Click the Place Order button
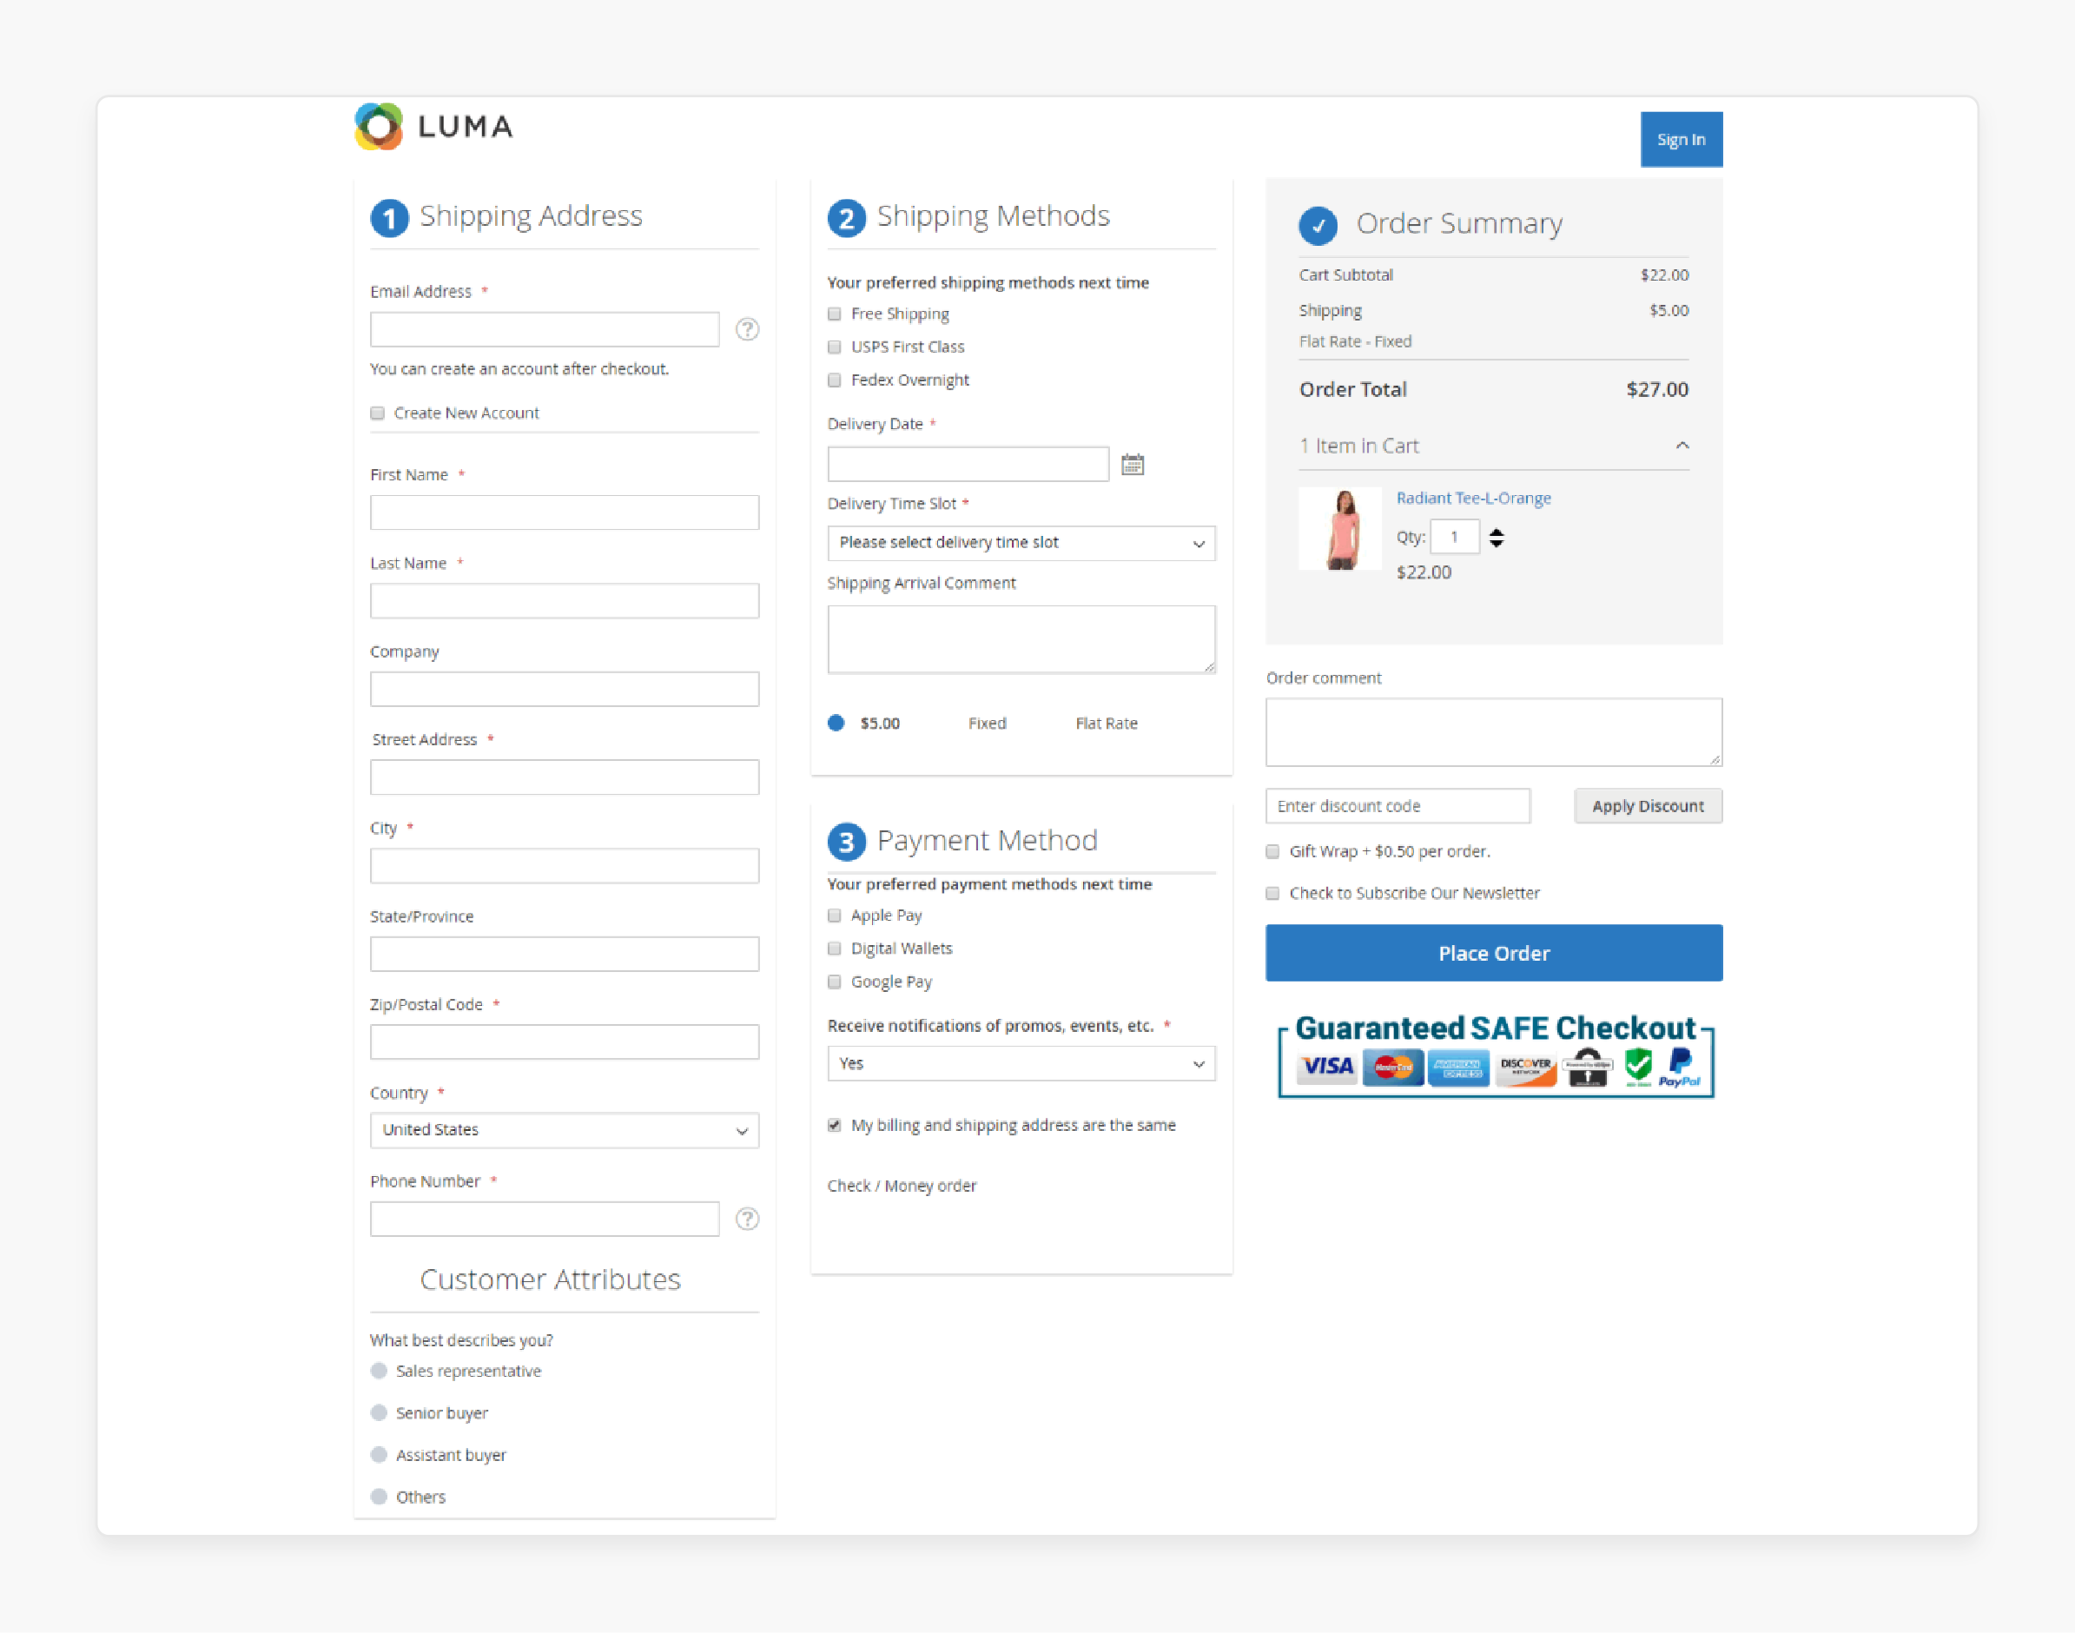Viewport: 2075px width, 1633px height. [1494, 953]
